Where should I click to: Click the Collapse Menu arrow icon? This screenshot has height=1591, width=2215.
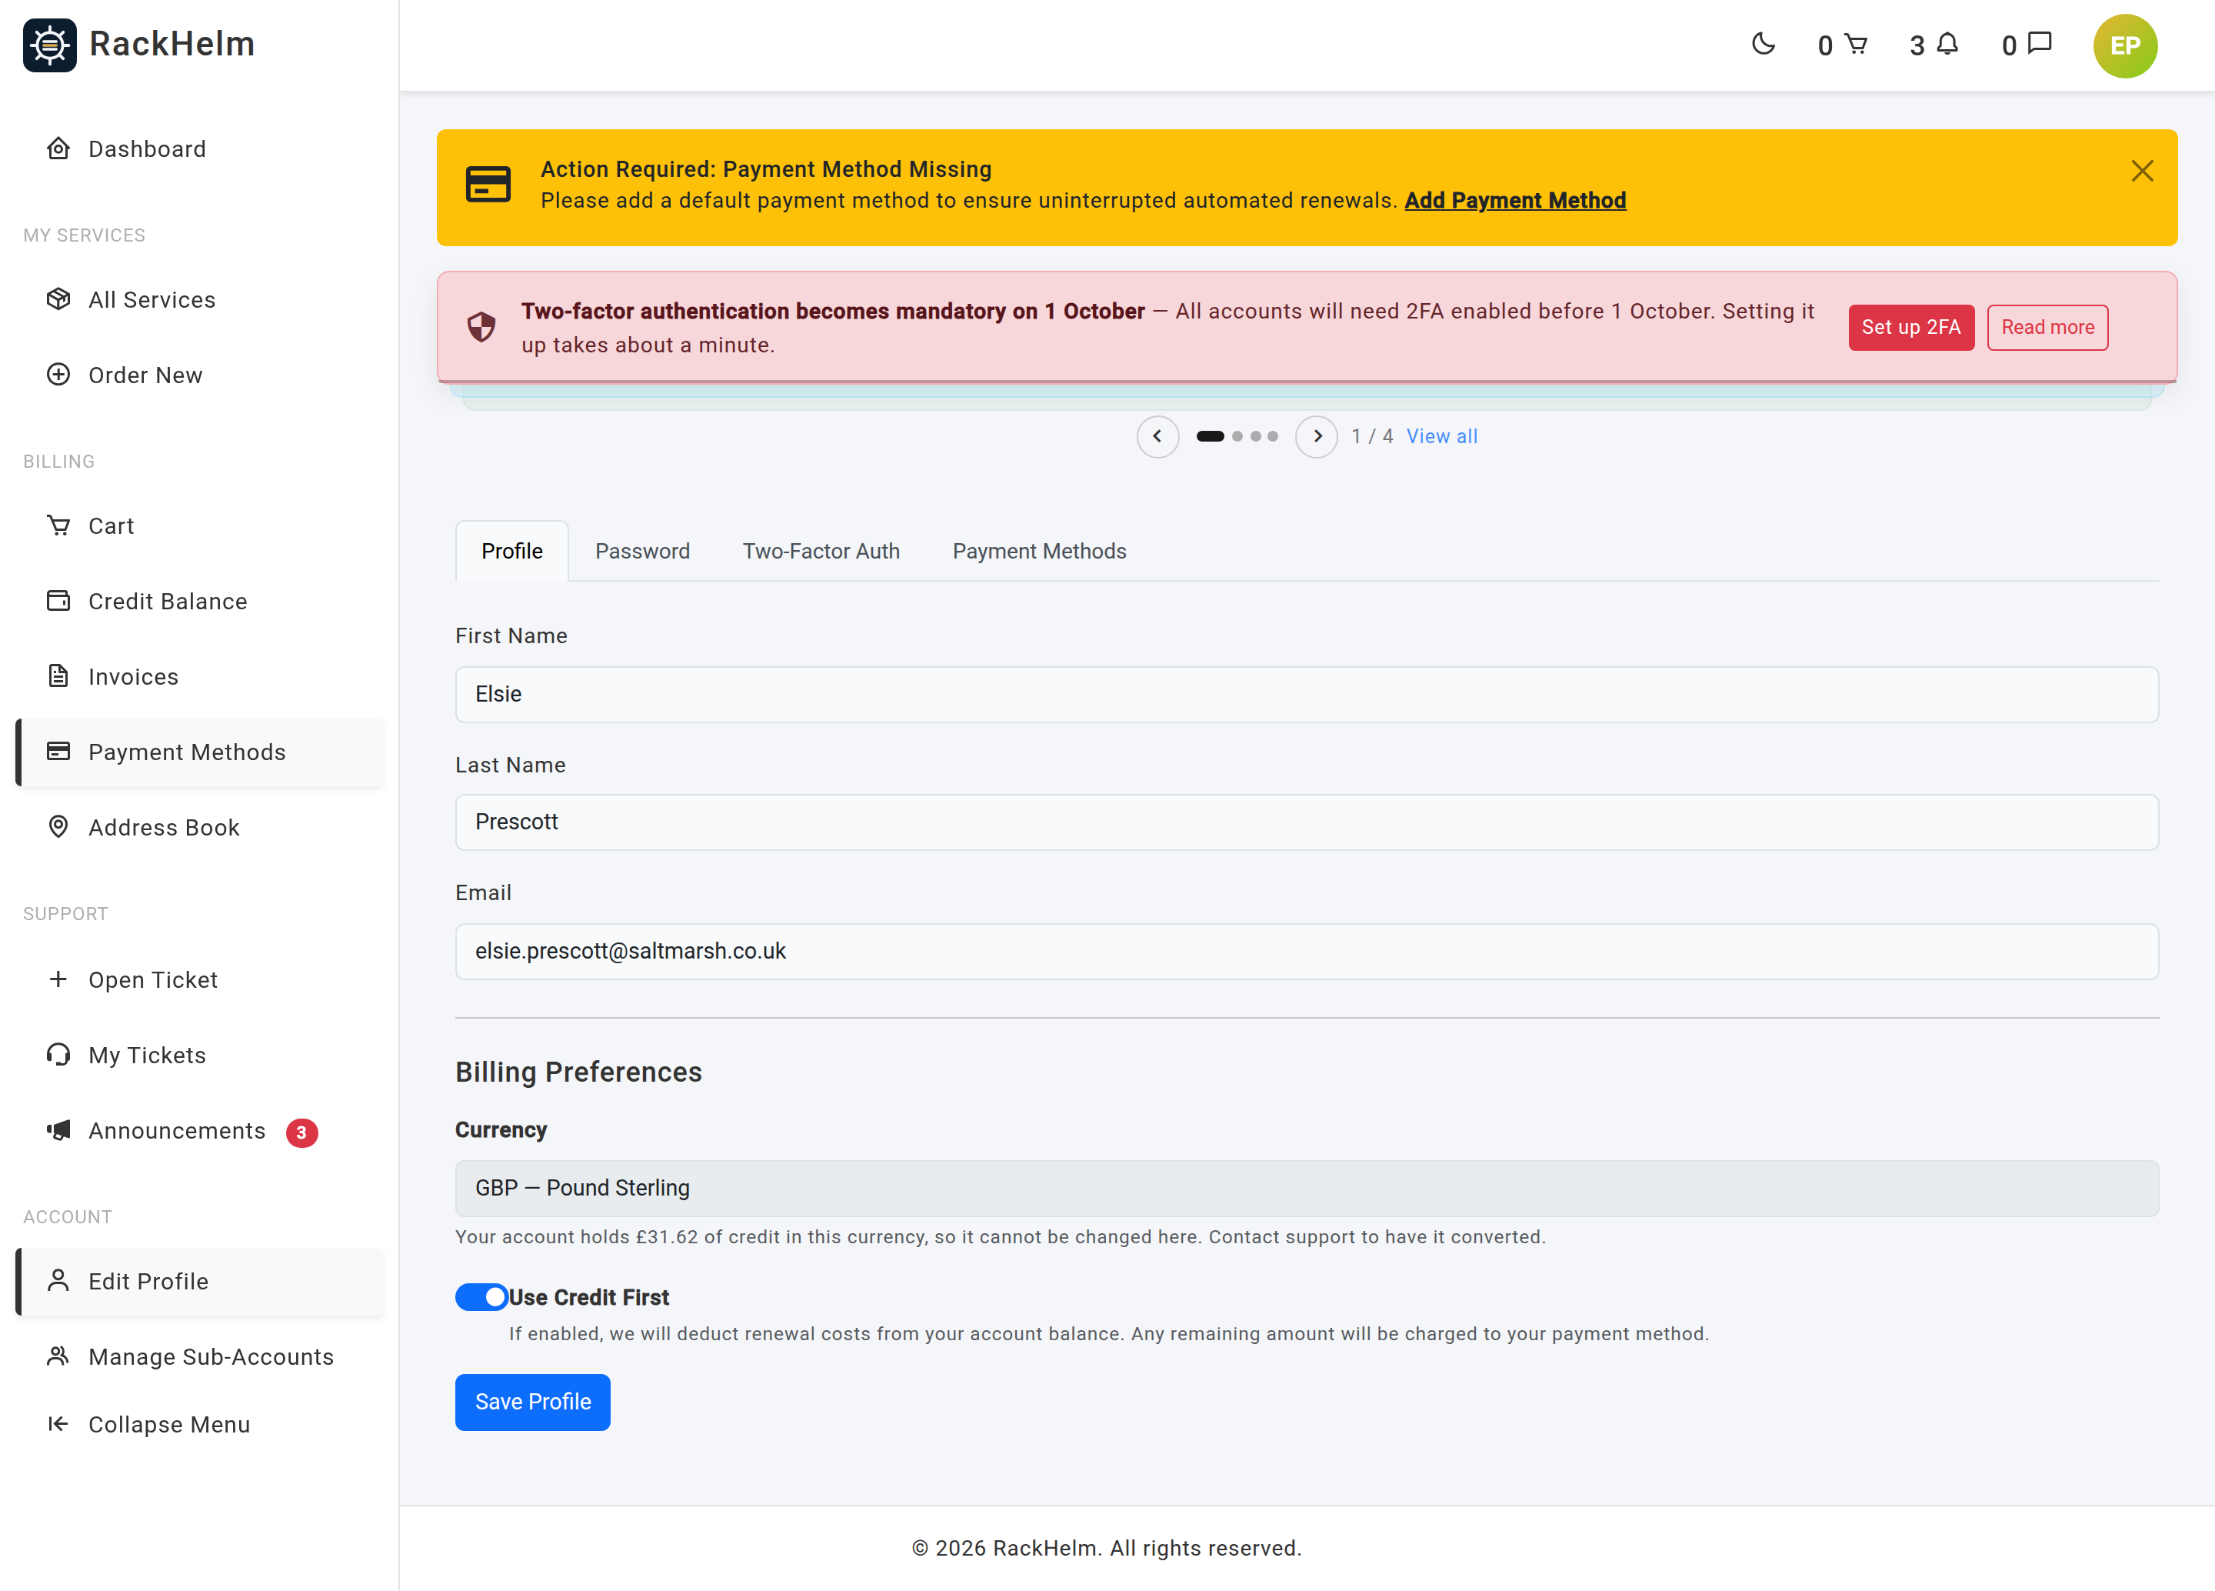[x=58, y=1424]
